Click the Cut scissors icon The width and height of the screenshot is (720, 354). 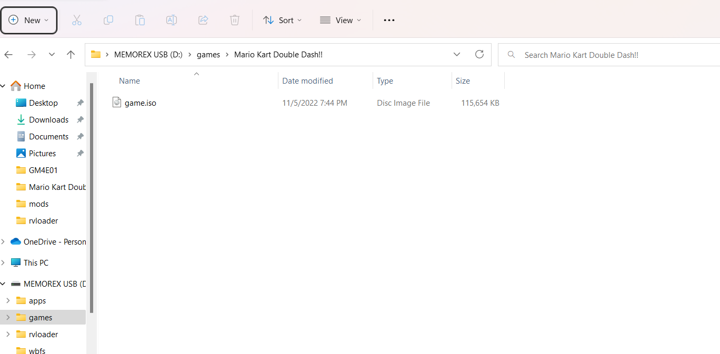click(77, 20)
